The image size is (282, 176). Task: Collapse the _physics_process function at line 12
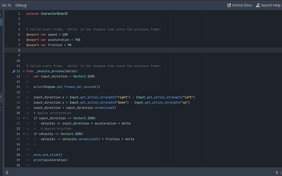[24, 71]
